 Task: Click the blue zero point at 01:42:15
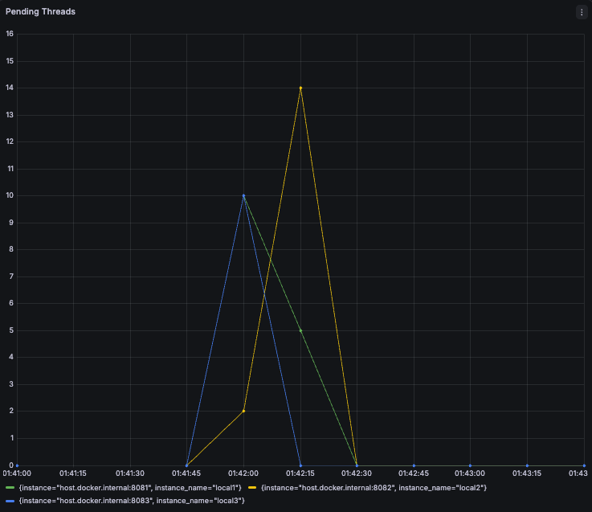[x=300, y=465]
